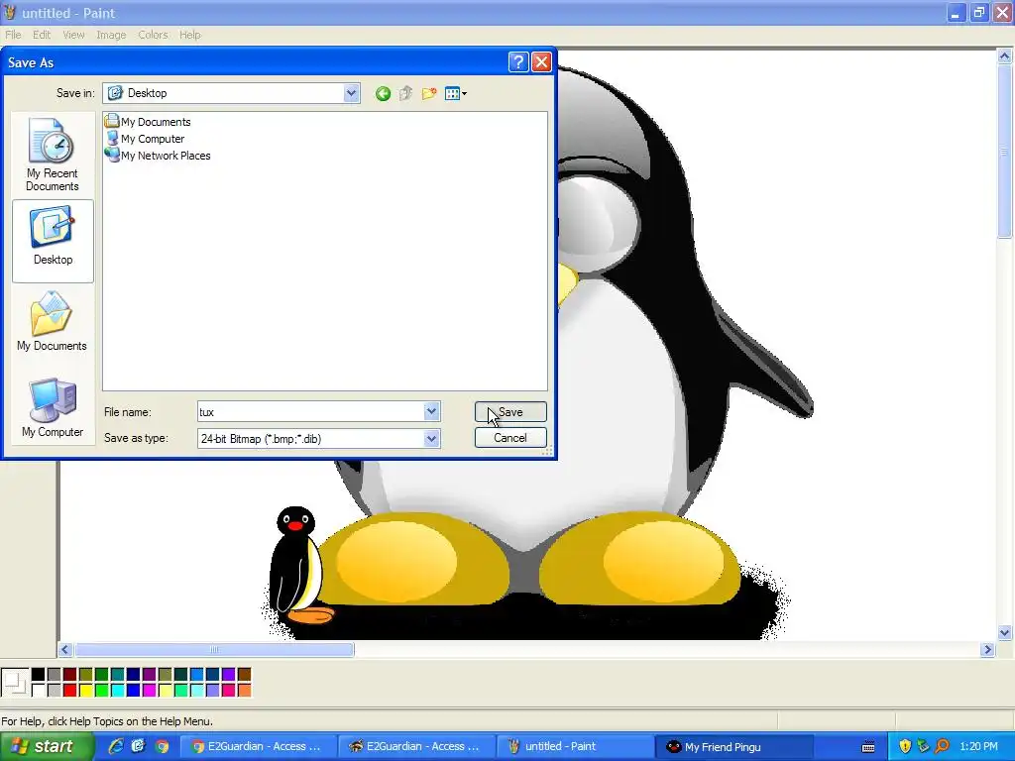Click the Cancel button
Viewport: 1015px width, 761px height.
(510, 437)
